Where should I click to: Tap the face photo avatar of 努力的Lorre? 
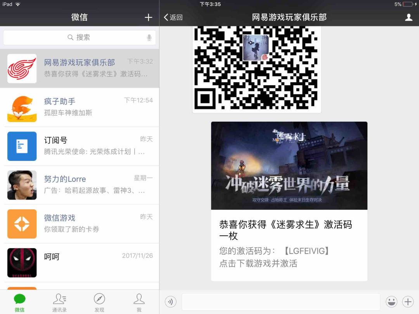tap(22, 185)
